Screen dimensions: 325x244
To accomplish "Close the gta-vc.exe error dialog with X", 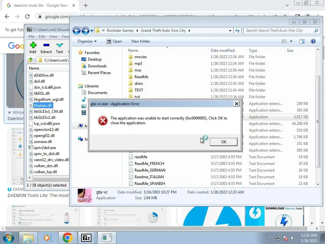I will coord(236,104).
